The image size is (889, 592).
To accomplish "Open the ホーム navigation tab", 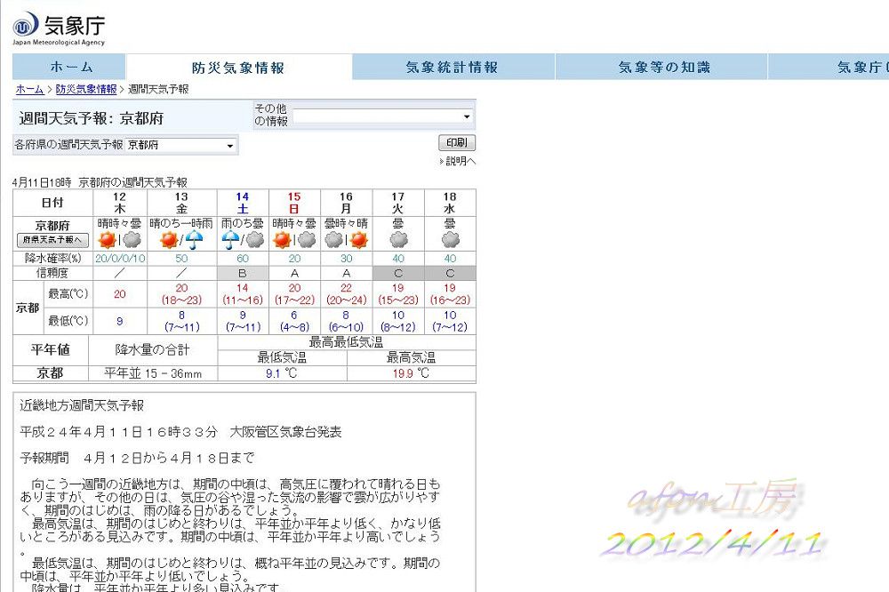I will [x=69, y=68].
